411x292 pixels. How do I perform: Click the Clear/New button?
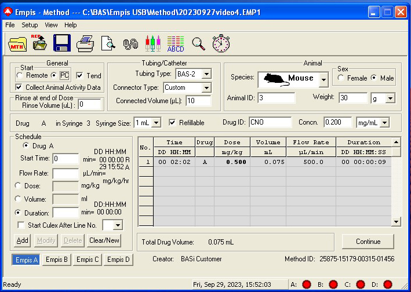pyautogui.click(x=104, y=240)
